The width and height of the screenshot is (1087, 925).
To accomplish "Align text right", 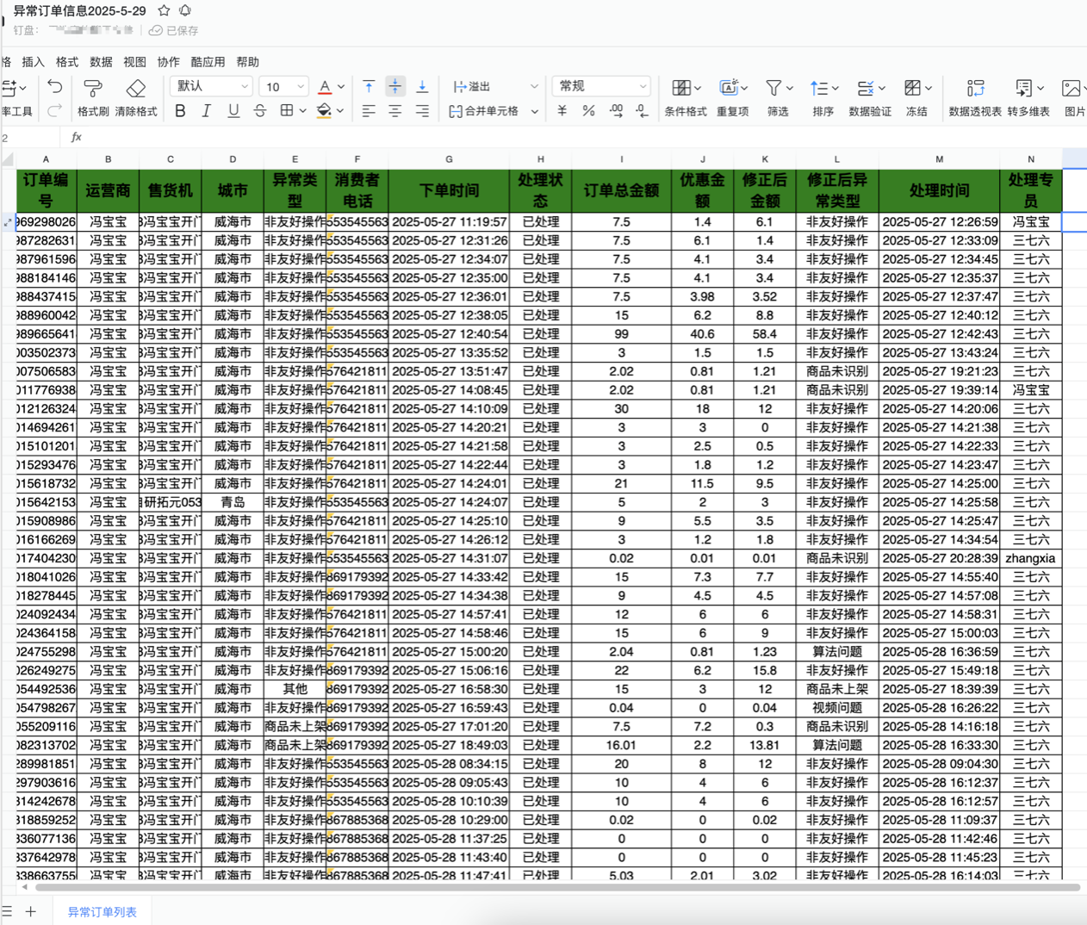I will pyautogui.click(x=422, y=110).
